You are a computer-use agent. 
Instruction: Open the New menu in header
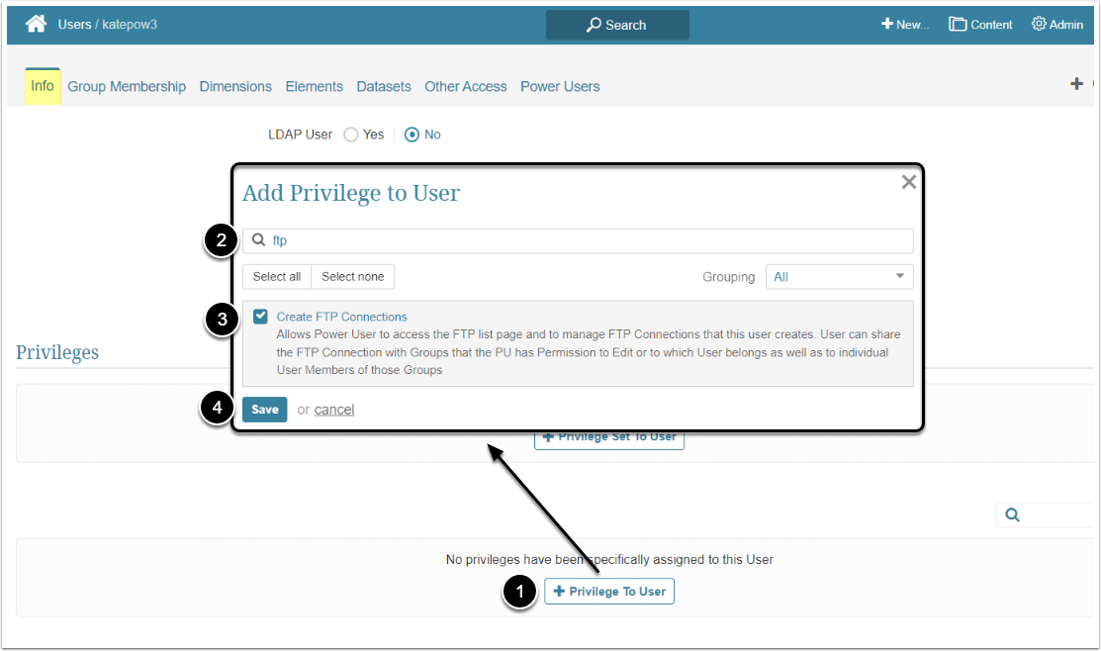point(904,25)
